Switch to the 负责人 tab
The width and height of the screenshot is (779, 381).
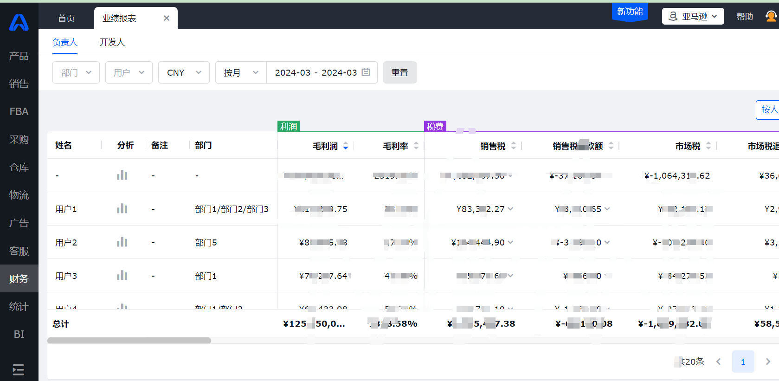(x=65, y=42)
